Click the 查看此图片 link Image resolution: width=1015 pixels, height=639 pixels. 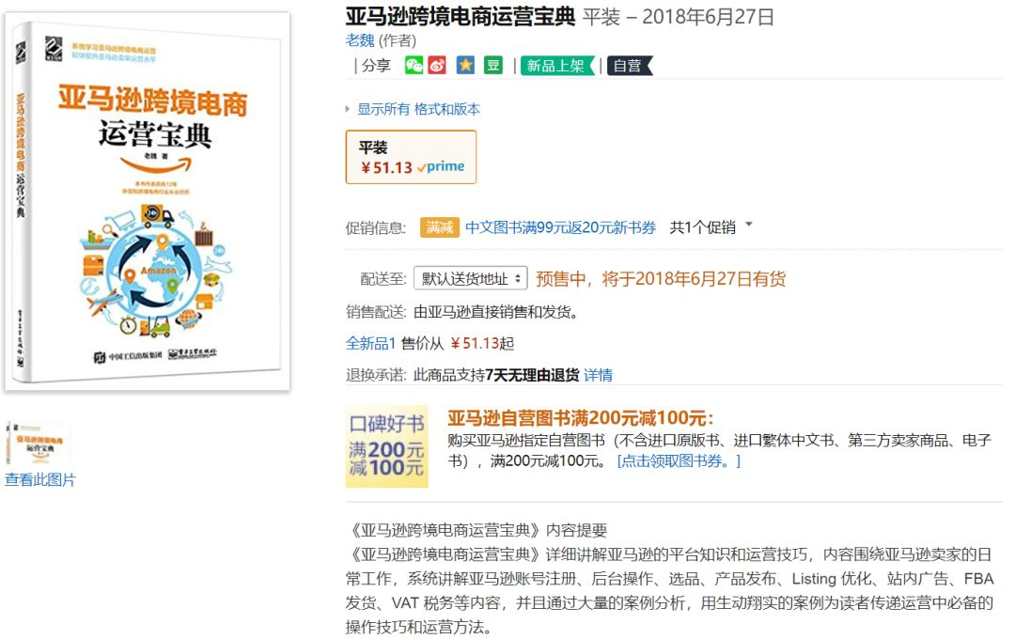[40, 480]
